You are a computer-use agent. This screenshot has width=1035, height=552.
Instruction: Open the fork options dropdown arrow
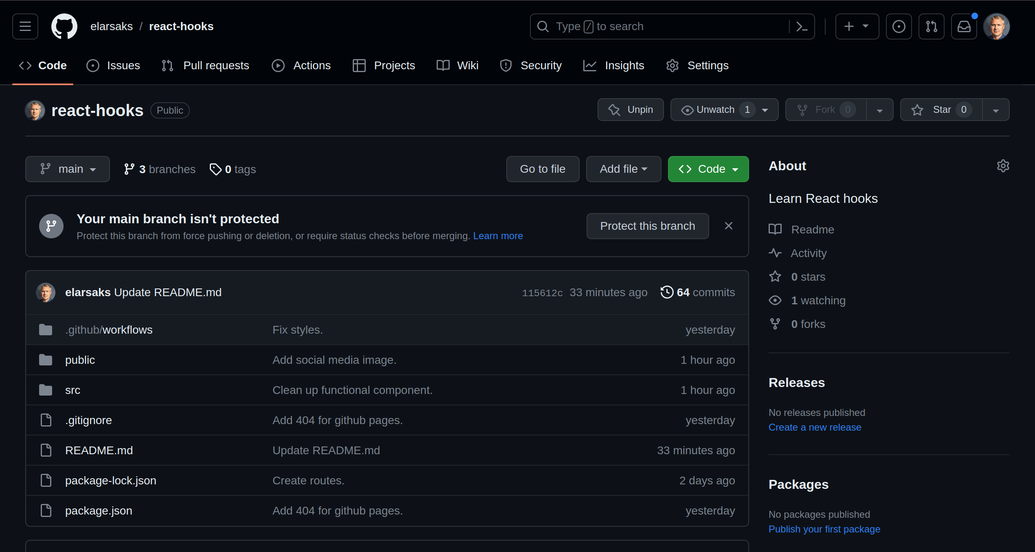(x=880, y=110)
